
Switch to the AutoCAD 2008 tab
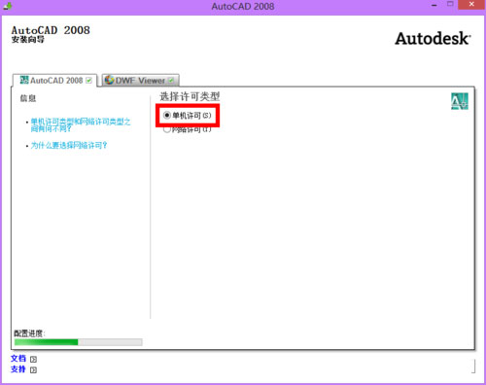[x=55, y=81]
